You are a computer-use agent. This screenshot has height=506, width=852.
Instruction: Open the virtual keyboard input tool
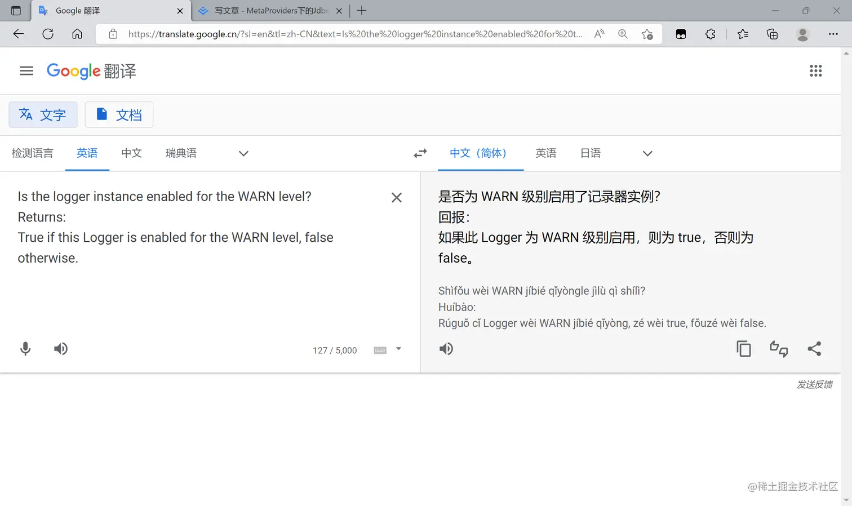click(380, 350)
